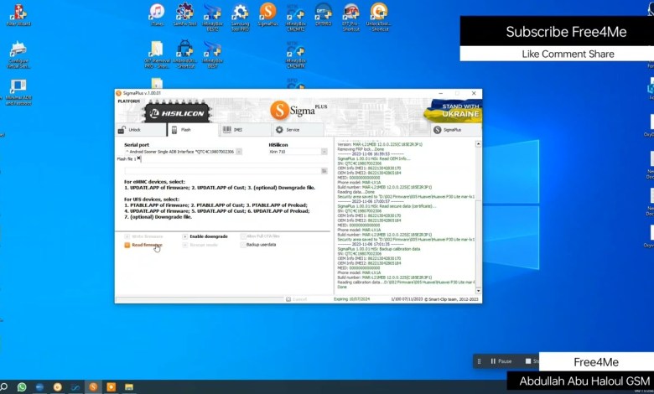Image resolution: width=654 pixels, height=394 pixels.
Task: Browse for flash file using folder icon
Action: (324, 171)
